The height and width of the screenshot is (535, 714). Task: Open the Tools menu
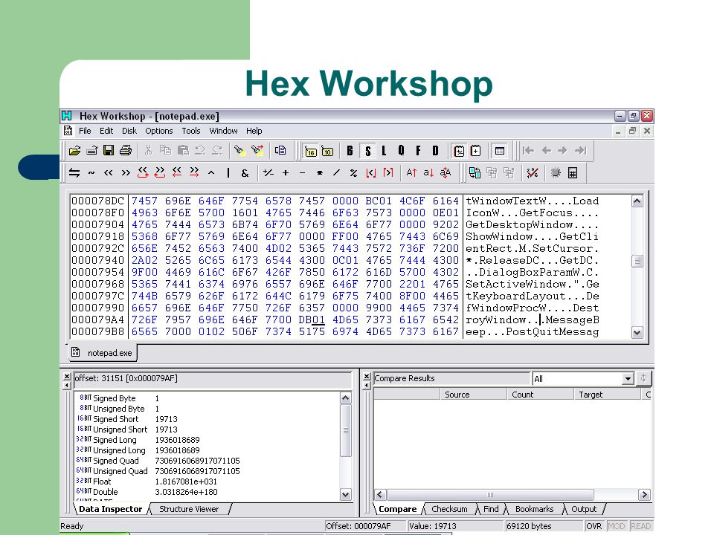coord(191,131)
